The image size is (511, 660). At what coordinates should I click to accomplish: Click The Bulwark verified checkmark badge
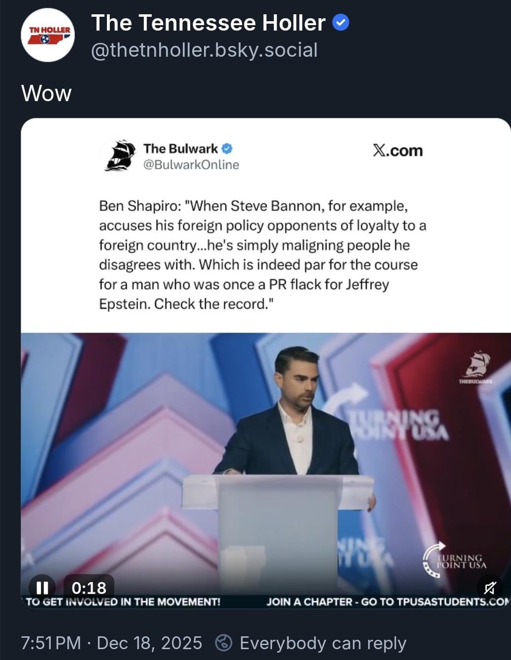227,148
